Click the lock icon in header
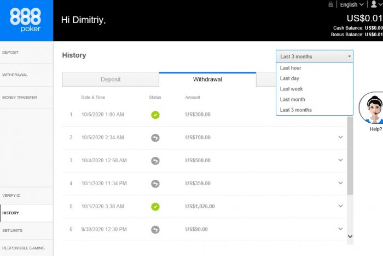The width and height of the screenshot is (383, 256). pyautogui.click(x=330, y=4)
